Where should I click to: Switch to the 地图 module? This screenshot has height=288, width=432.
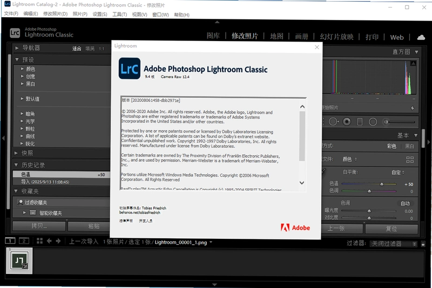[x=276, y=36]
